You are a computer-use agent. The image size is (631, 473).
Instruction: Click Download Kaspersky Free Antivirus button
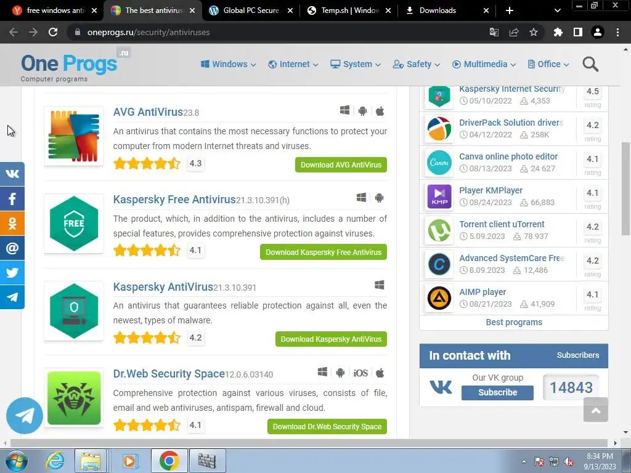click(324, 252)
